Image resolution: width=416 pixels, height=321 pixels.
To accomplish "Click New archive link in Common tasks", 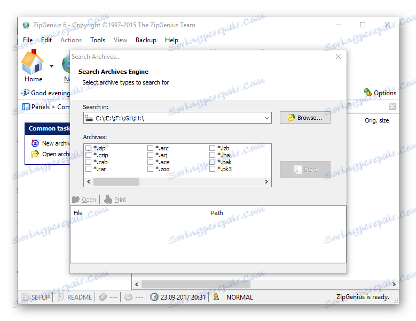I will (56, 143).
